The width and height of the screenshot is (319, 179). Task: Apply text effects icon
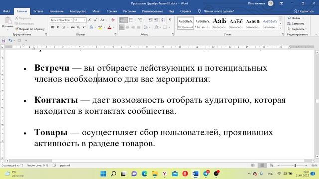(91, 27)
